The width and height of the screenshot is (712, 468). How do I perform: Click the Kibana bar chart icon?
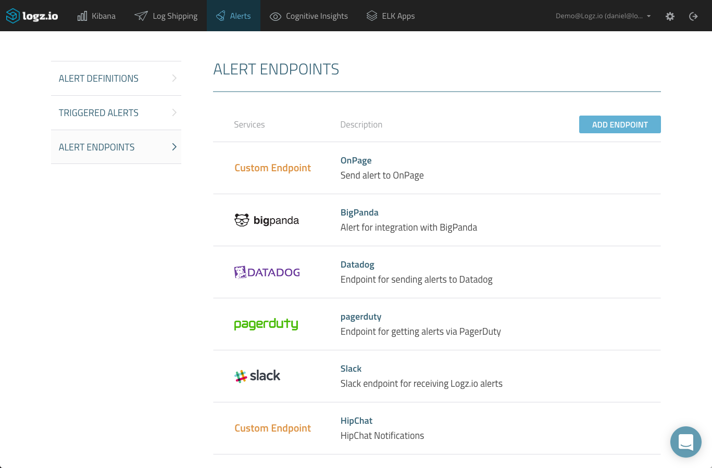tap(82, 16)
